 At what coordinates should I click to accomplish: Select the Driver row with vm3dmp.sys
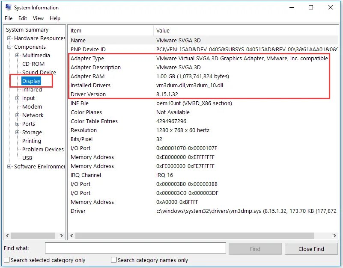tap(203, 211)
